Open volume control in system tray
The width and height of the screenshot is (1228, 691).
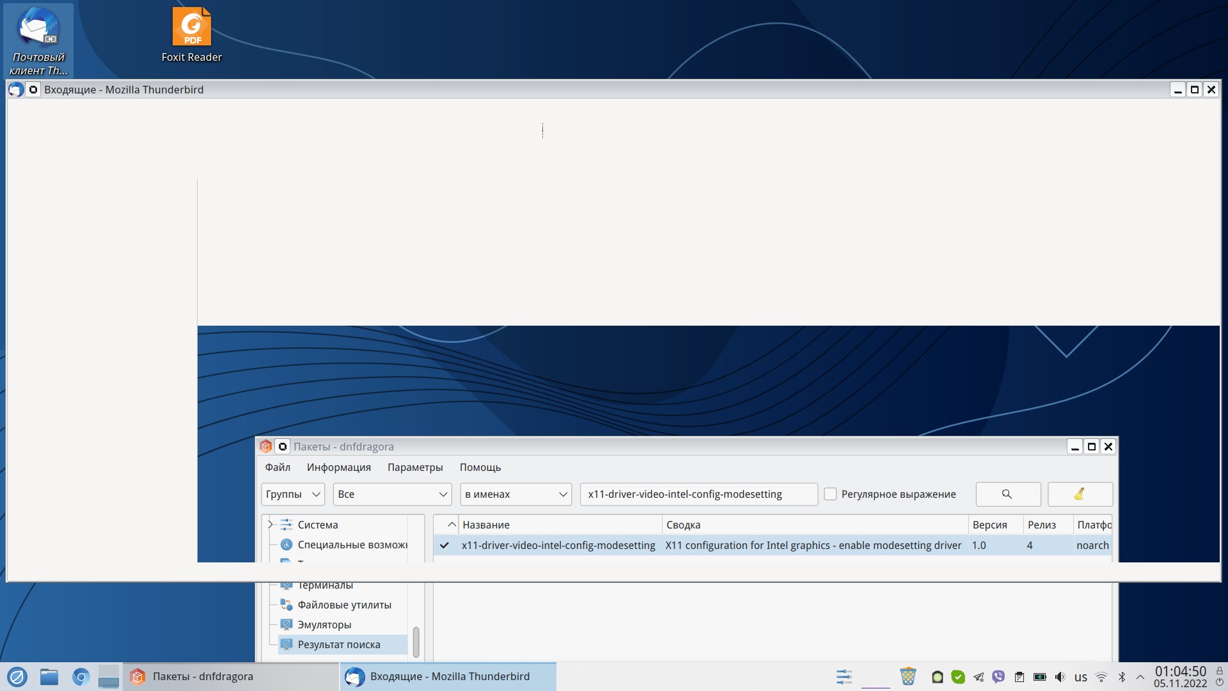point(1060,676)
